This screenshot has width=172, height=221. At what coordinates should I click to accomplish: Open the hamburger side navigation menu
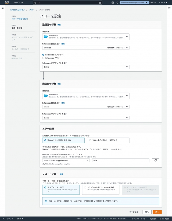click(x=2, y=8)
